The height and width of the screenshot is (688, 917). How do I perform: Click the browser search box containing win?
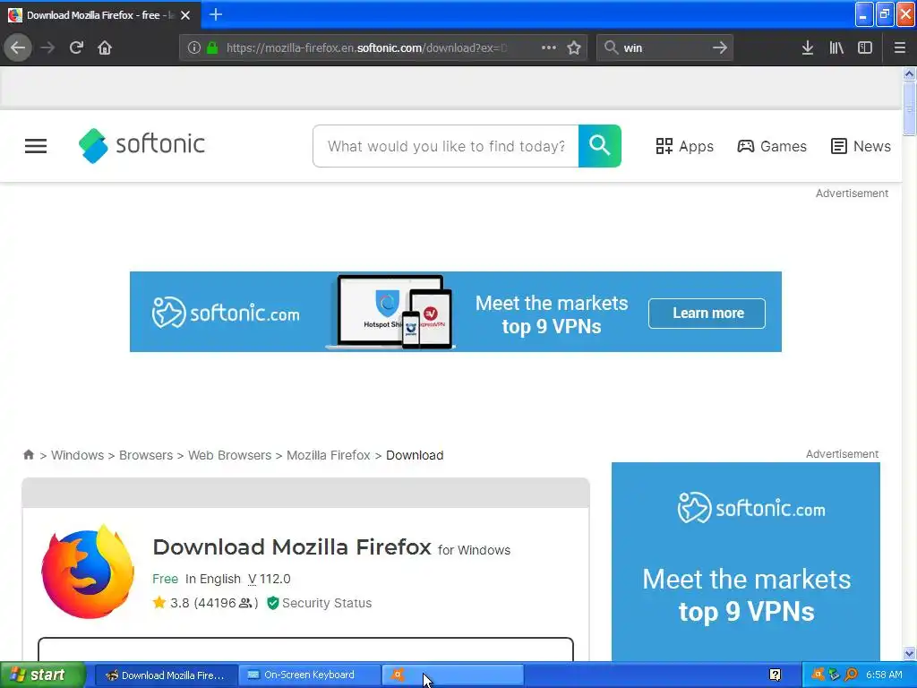click(664, 48)
